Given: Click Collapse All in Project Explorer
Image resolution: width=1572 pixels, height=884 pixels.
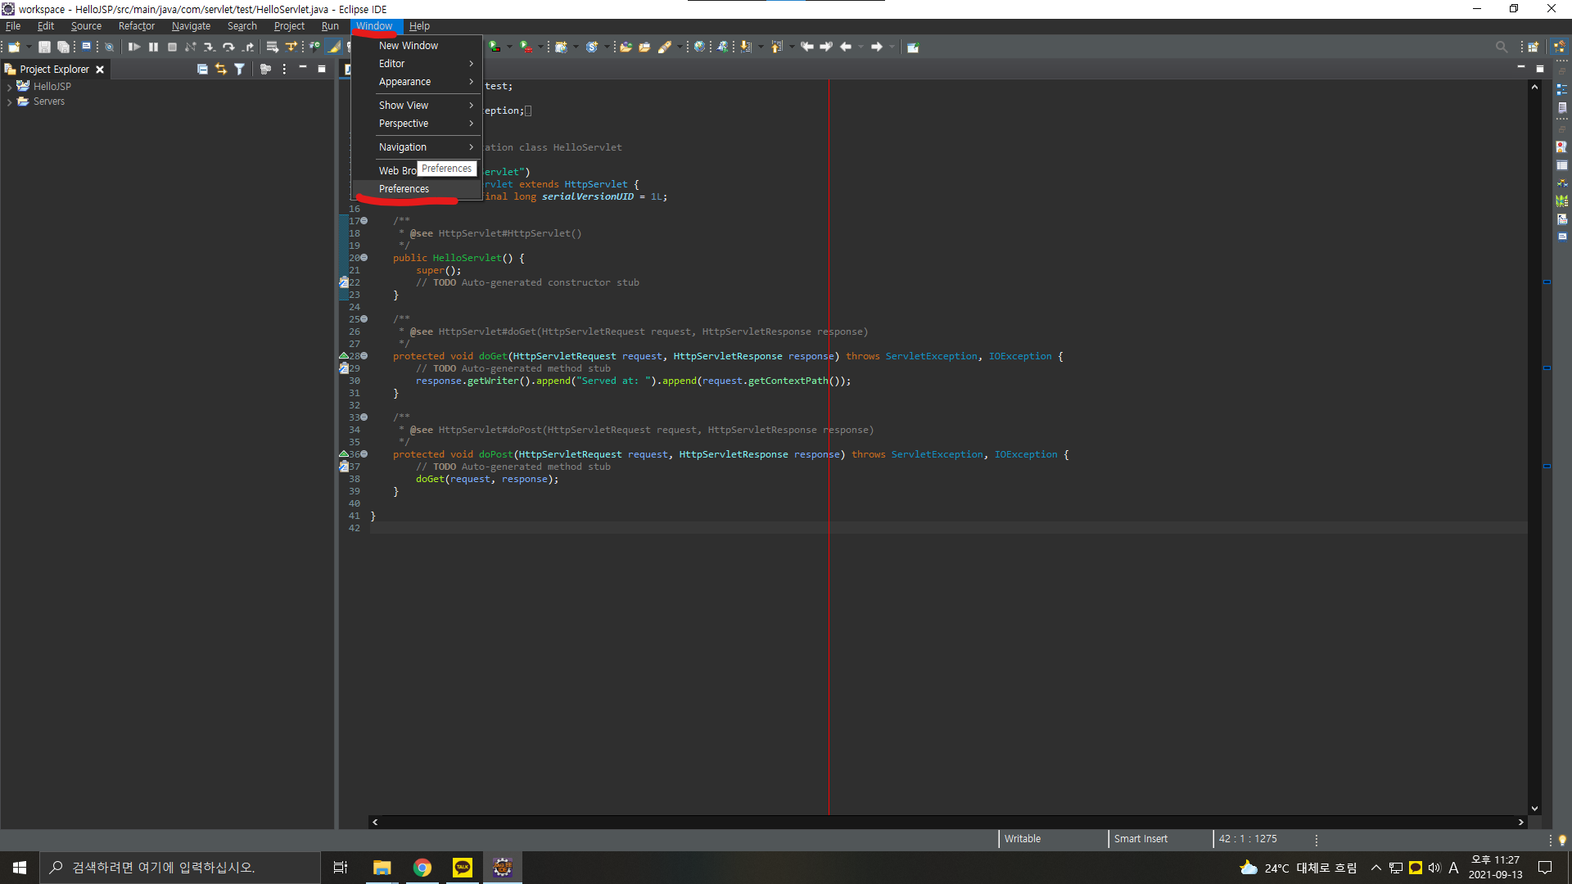Looking at the screenshot, I should click(x=202, y=70).
